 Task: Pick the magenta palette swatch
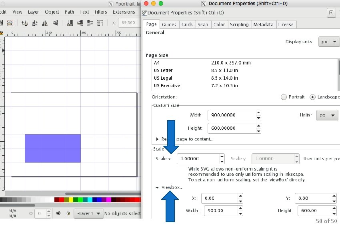(x=109, y=200)
